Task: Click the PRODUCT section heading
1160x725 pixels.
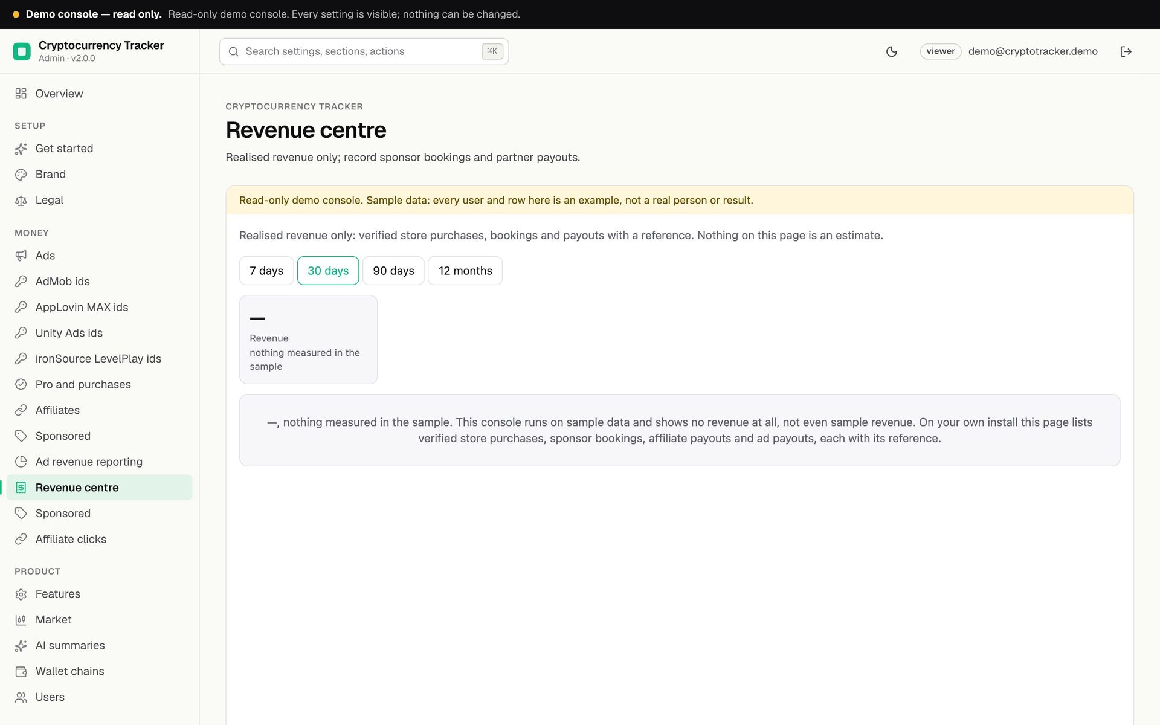Action: [x=37, y=572]
